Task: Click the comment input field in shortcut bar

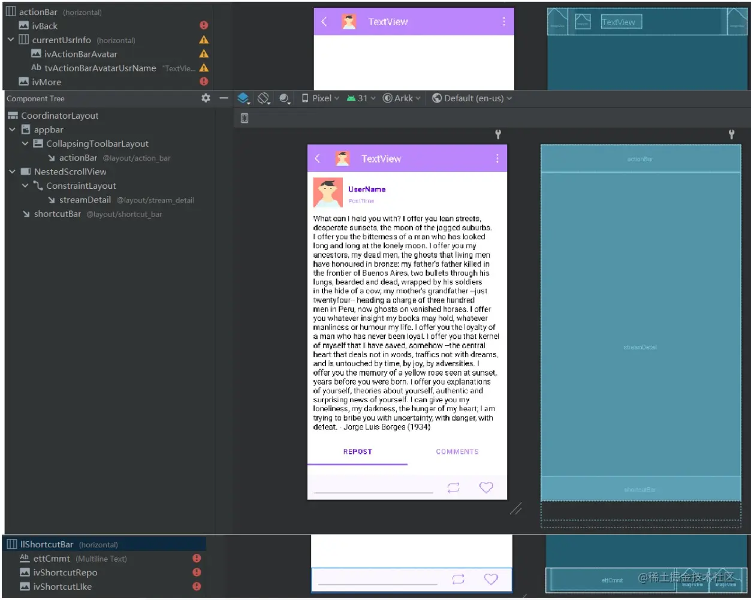Action: pyautogui.click(x=373, y=489)
